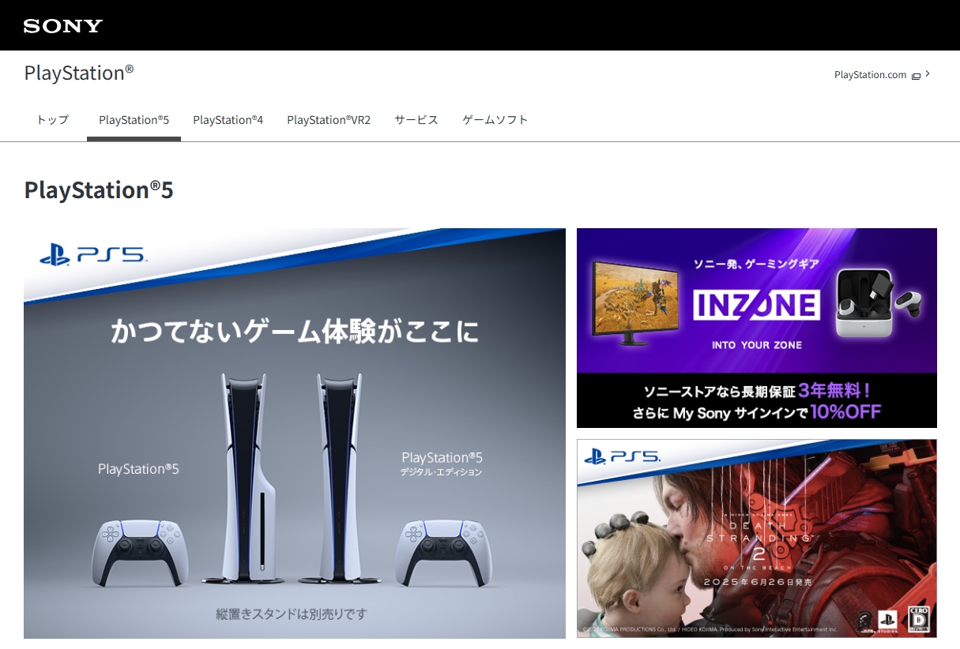Click the '2025年6月26日発売' release date text

point(758,582)
